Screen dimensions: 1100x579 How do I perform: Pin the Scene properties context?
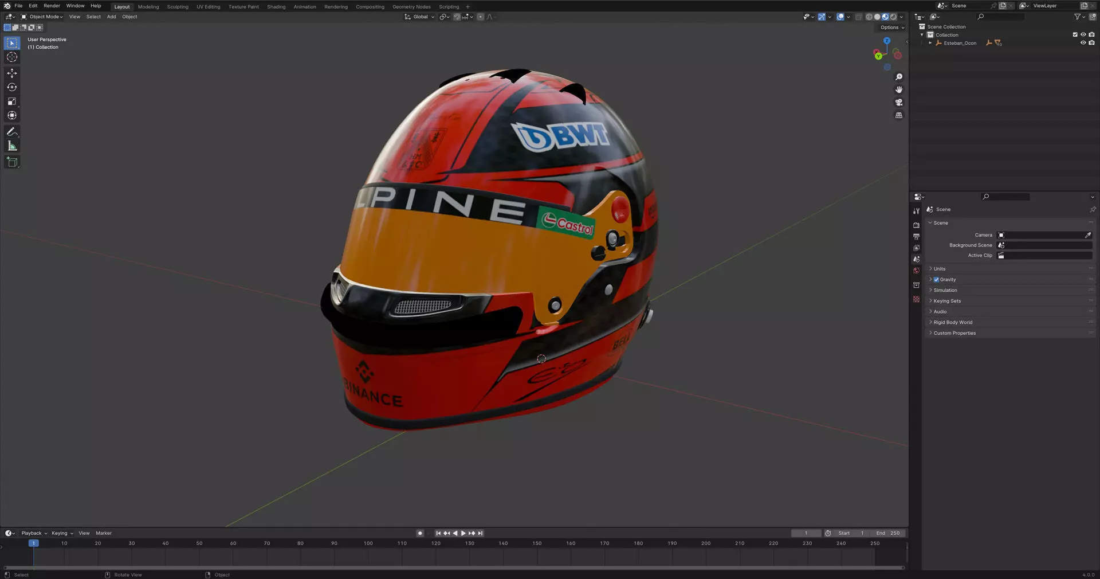1092,209
